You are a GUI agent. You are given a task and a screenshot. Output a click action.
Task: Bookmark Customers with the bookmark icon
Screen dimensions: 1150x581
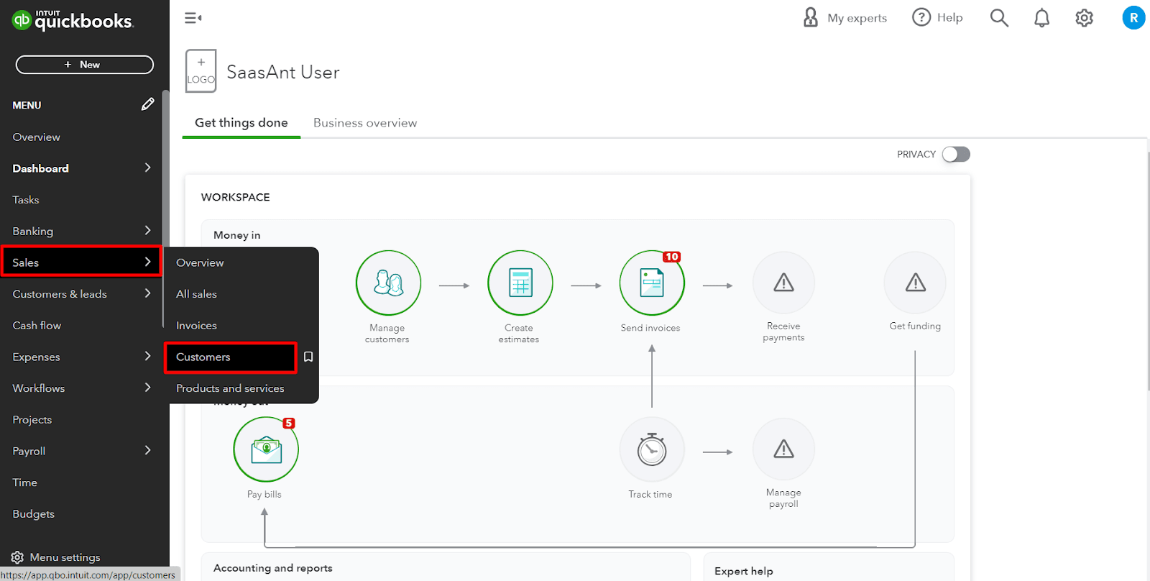click(x=308, y=357)
